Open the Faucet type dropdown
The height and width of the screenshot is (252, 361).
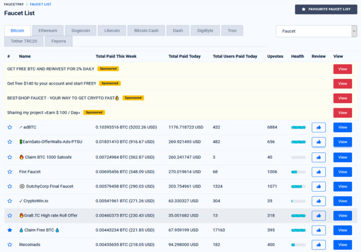click(x=316, y=31)
